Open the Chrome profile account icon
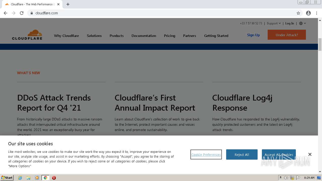Image resolution: width=322 pixels, height=181 pixels. [x=308, y=13]
